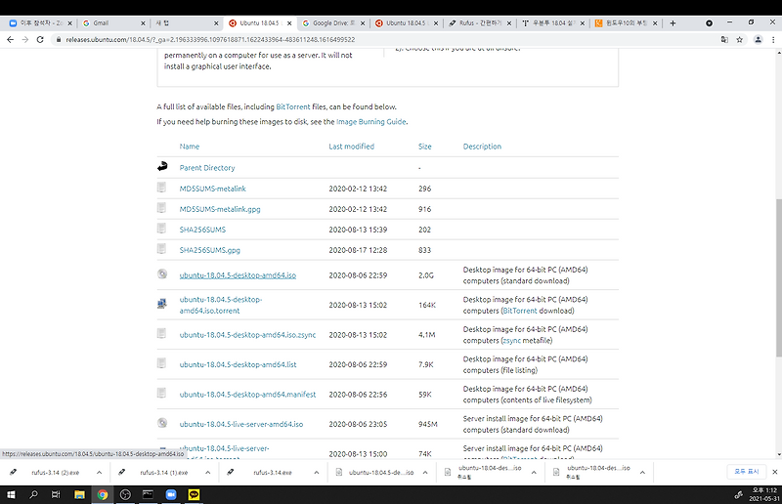
Task: Open the terminal app on the taskbar
Action: pos(149,494)
